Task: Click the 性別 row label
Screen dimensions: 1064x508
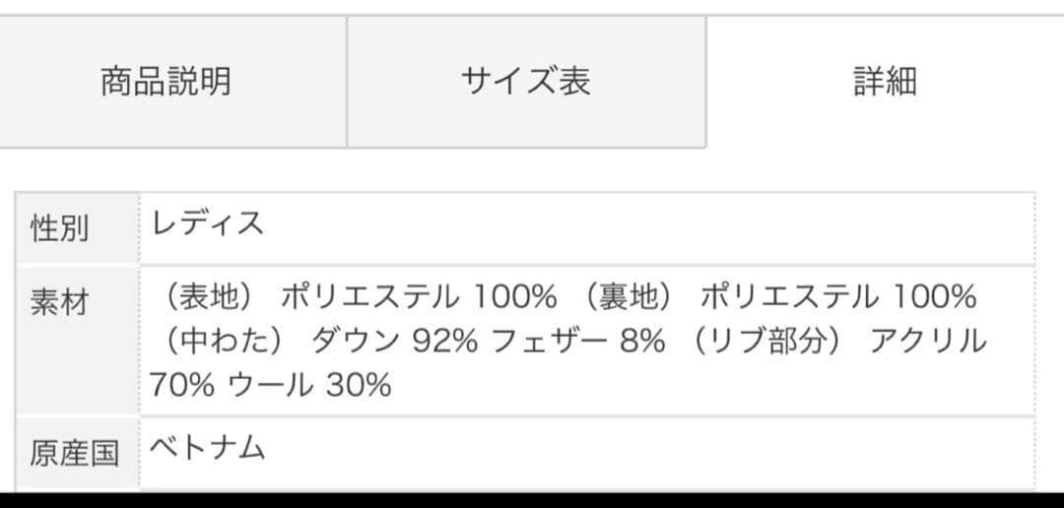Action: click(59, 228)
